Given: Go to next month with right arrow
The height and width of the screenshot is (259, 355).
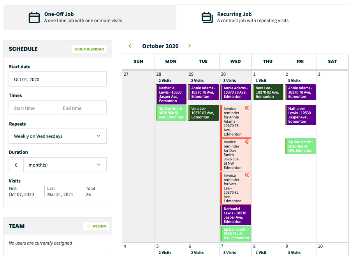Looking at the screenshot, I should pos(190,46).
